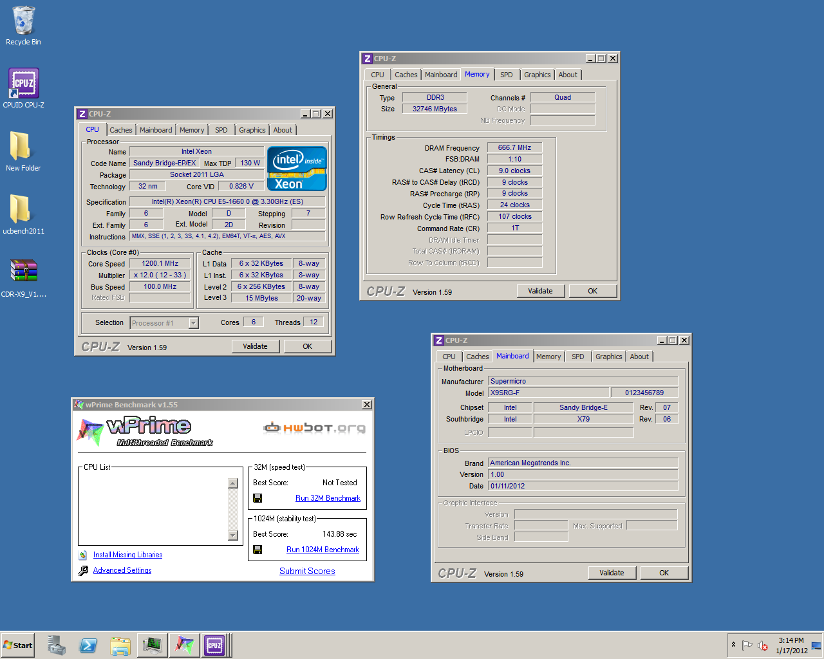Select the CPUID CPU-Z desktop shortcut

(23, 89)
